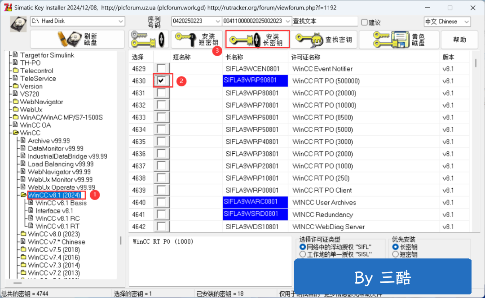Click the WINCC WebDiag Server license name
Image resolution: width=485 pixels, height=298 pixels.
tap(328, 227)
